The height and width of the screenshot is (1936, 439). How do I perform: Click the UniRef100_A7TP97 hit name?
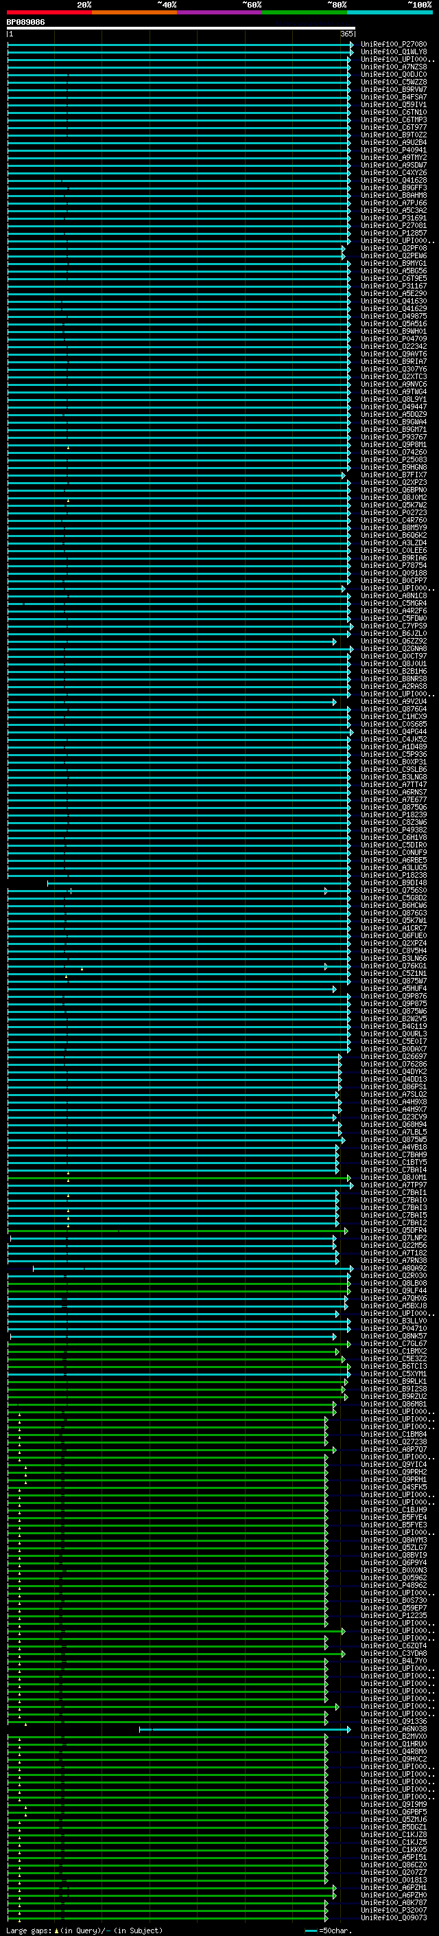tap(394, 1185)
